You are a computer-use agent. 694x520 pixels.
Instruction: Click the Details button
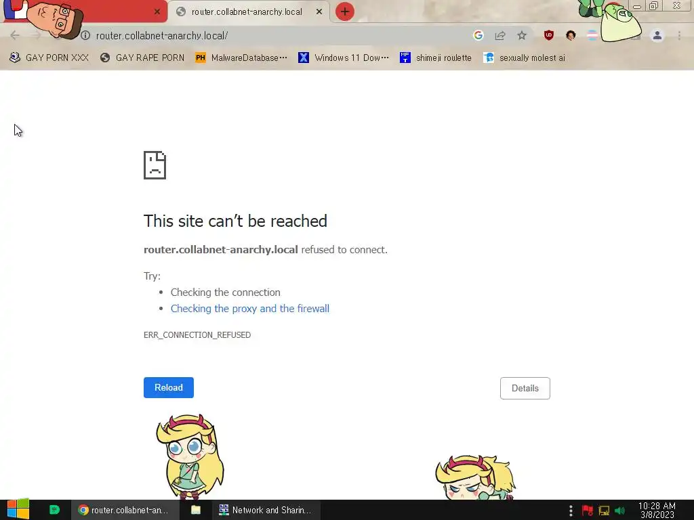pyautogui.click(x=525, y=388)
